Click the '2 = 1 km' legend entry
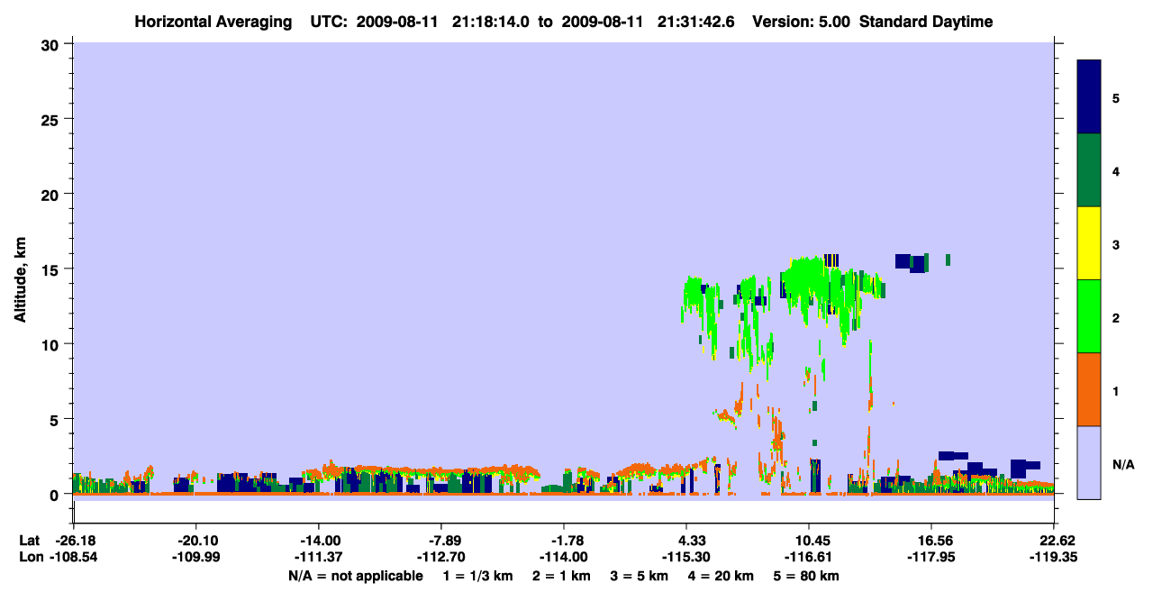Screen dimensions: 1171x601 (562, 576)
